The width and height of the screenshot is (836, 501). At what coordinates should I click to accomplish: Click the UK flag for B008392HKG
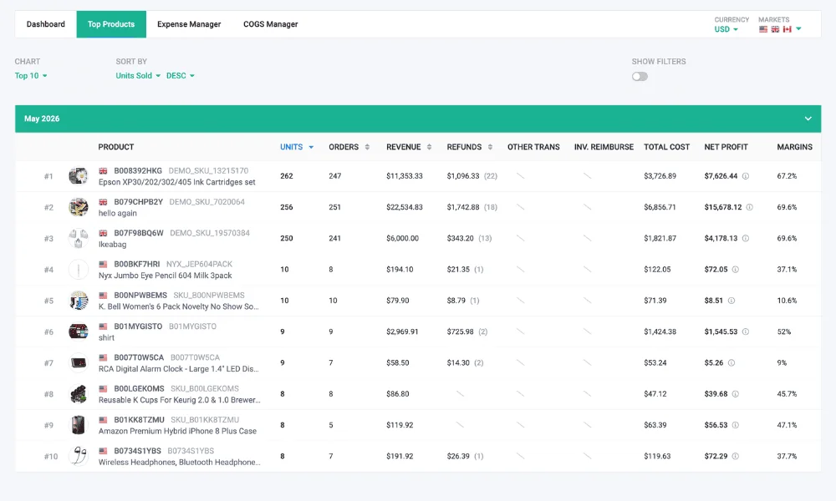103,171
